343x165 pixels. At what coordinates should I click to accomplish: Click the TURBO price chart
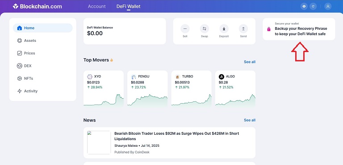(x=192, y=100)
